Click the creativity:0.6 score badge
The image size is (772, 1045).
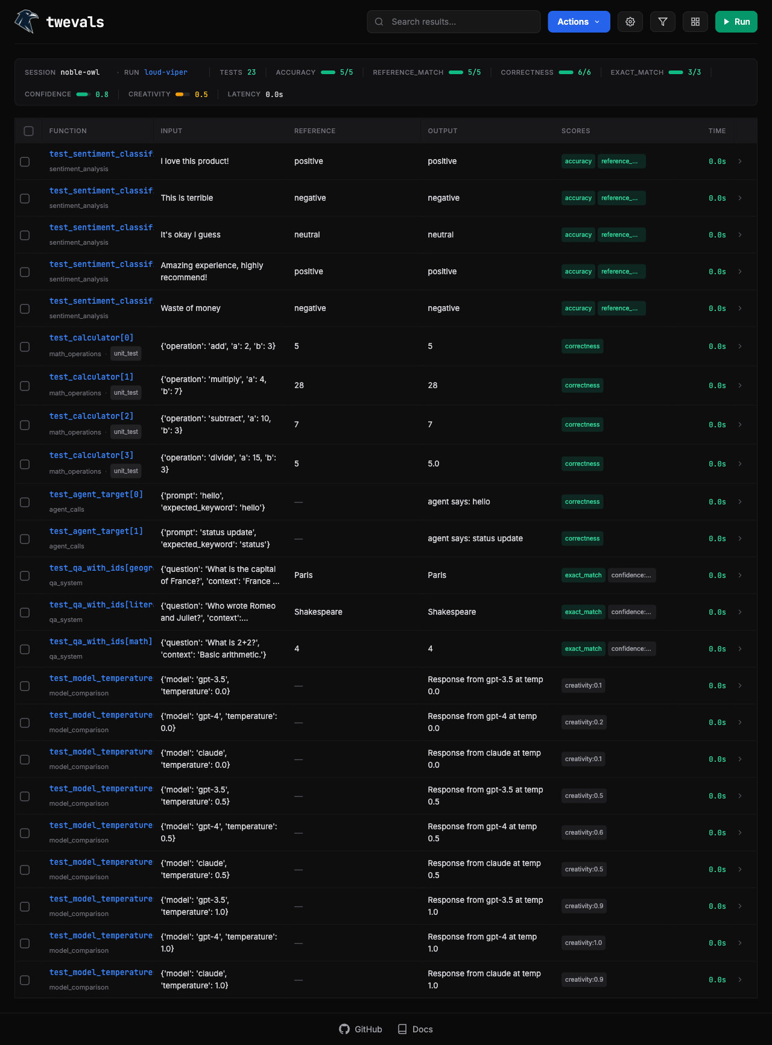click(x=584, y=833)
